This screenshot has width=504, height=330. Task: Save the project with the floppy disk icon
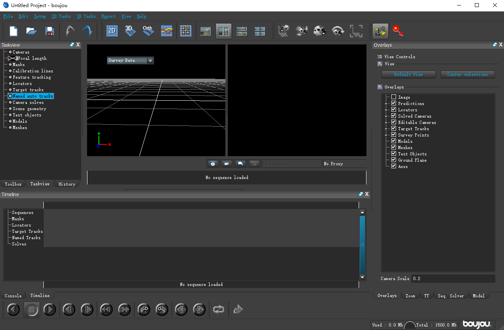50,31
